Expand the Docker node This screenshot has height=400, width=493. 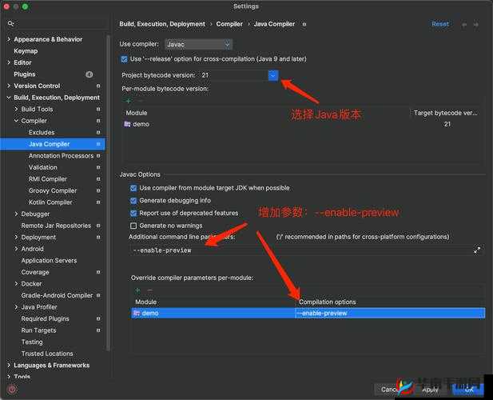(x=16, y=284)
